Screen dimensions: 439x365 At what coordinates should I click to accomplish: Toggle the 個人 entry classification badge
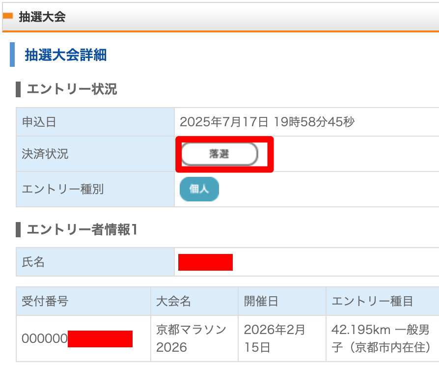[x=199, y=189]
